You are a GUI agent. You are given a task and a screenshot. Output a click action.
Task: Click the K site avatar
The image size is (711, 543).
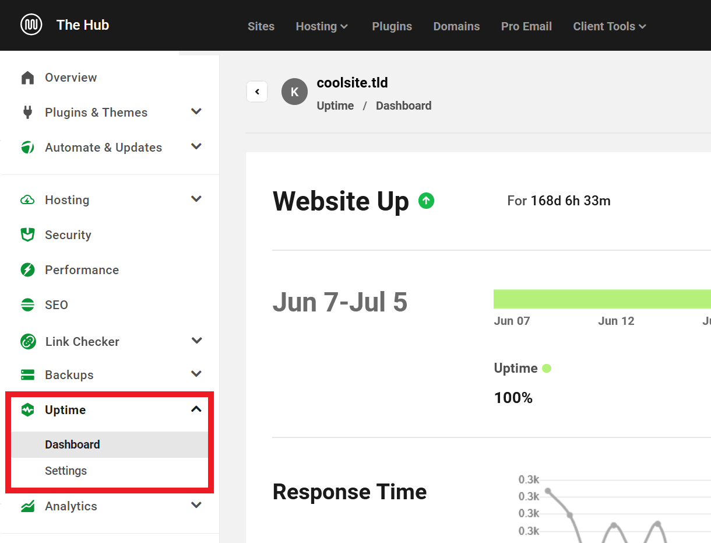coord(294,92)
